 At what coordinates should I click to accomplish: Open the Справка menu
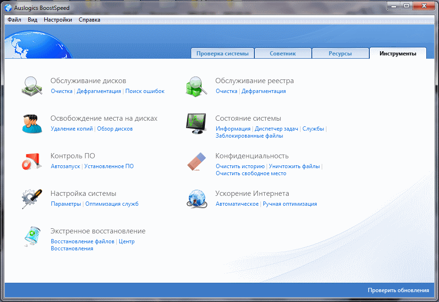(x=89, y=20)
